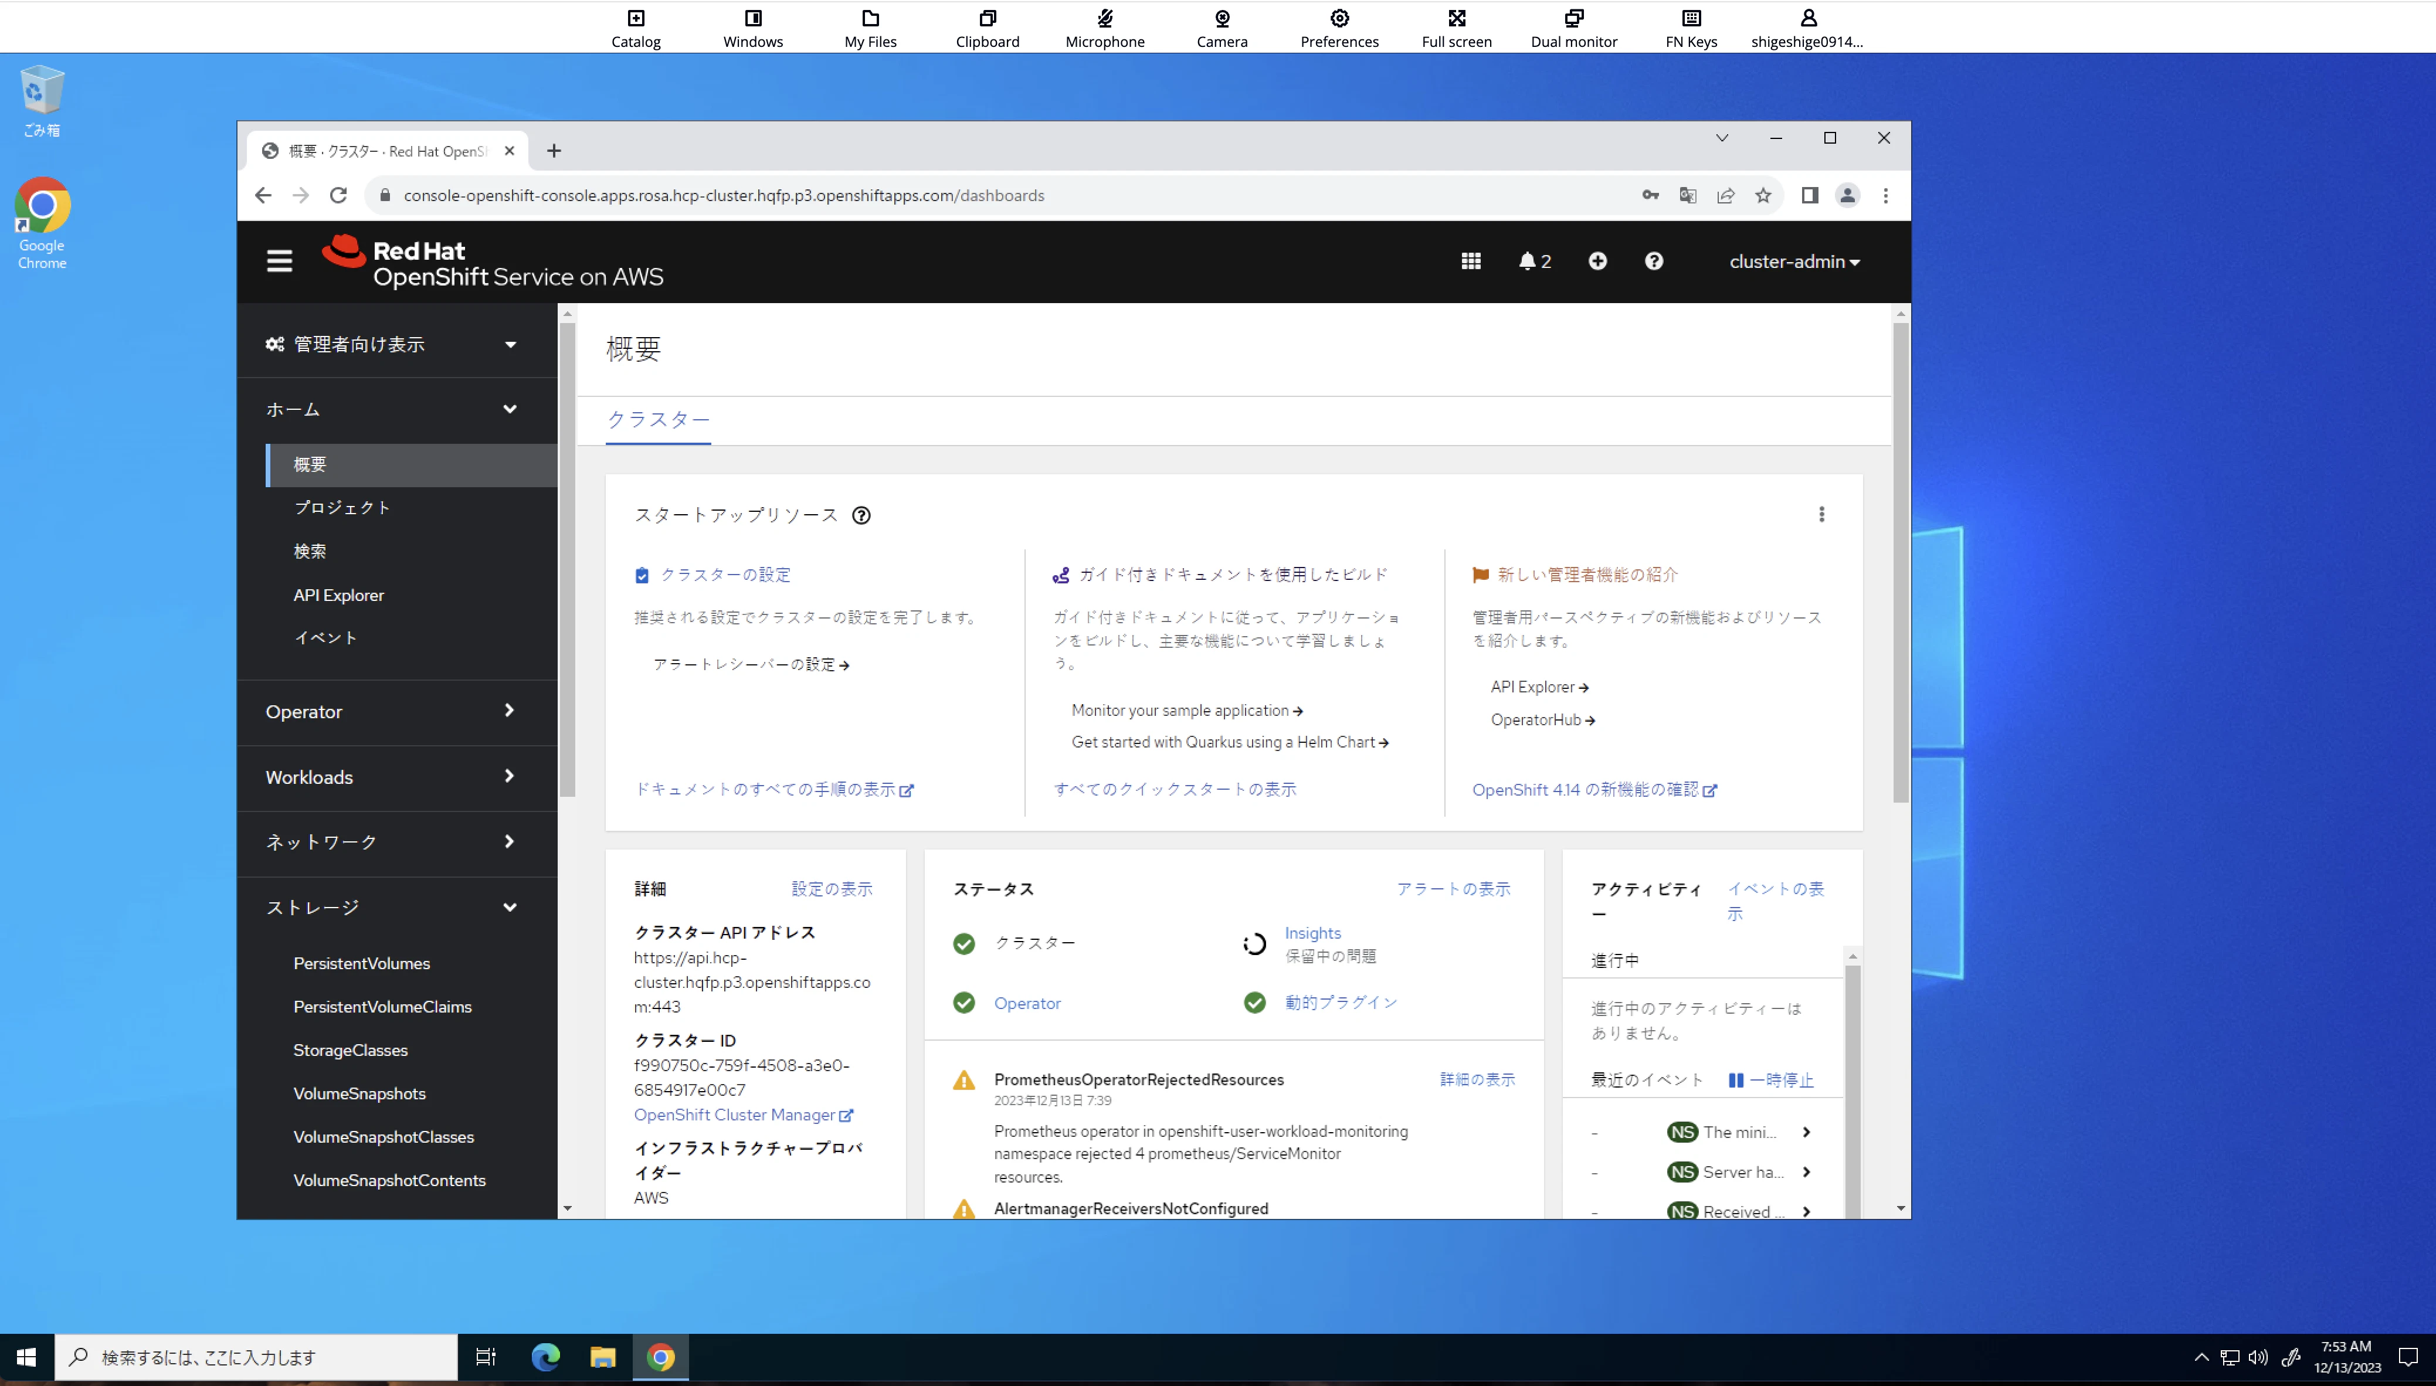The width and height of the screenshot is (2436, 1386).
Task: Open the saved passwords key icon
Action: pyautogui.click(x=1651, y=195)
